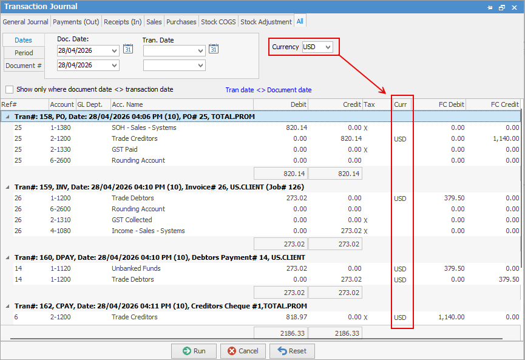Sort by the FC Credit column header

493,104
